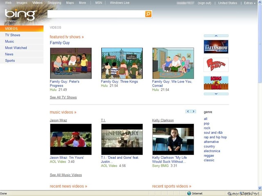Screen dimensions: 262x196
Task: Click See All Music Videos link
Action: pyautogui.click(x=66, y=175)
